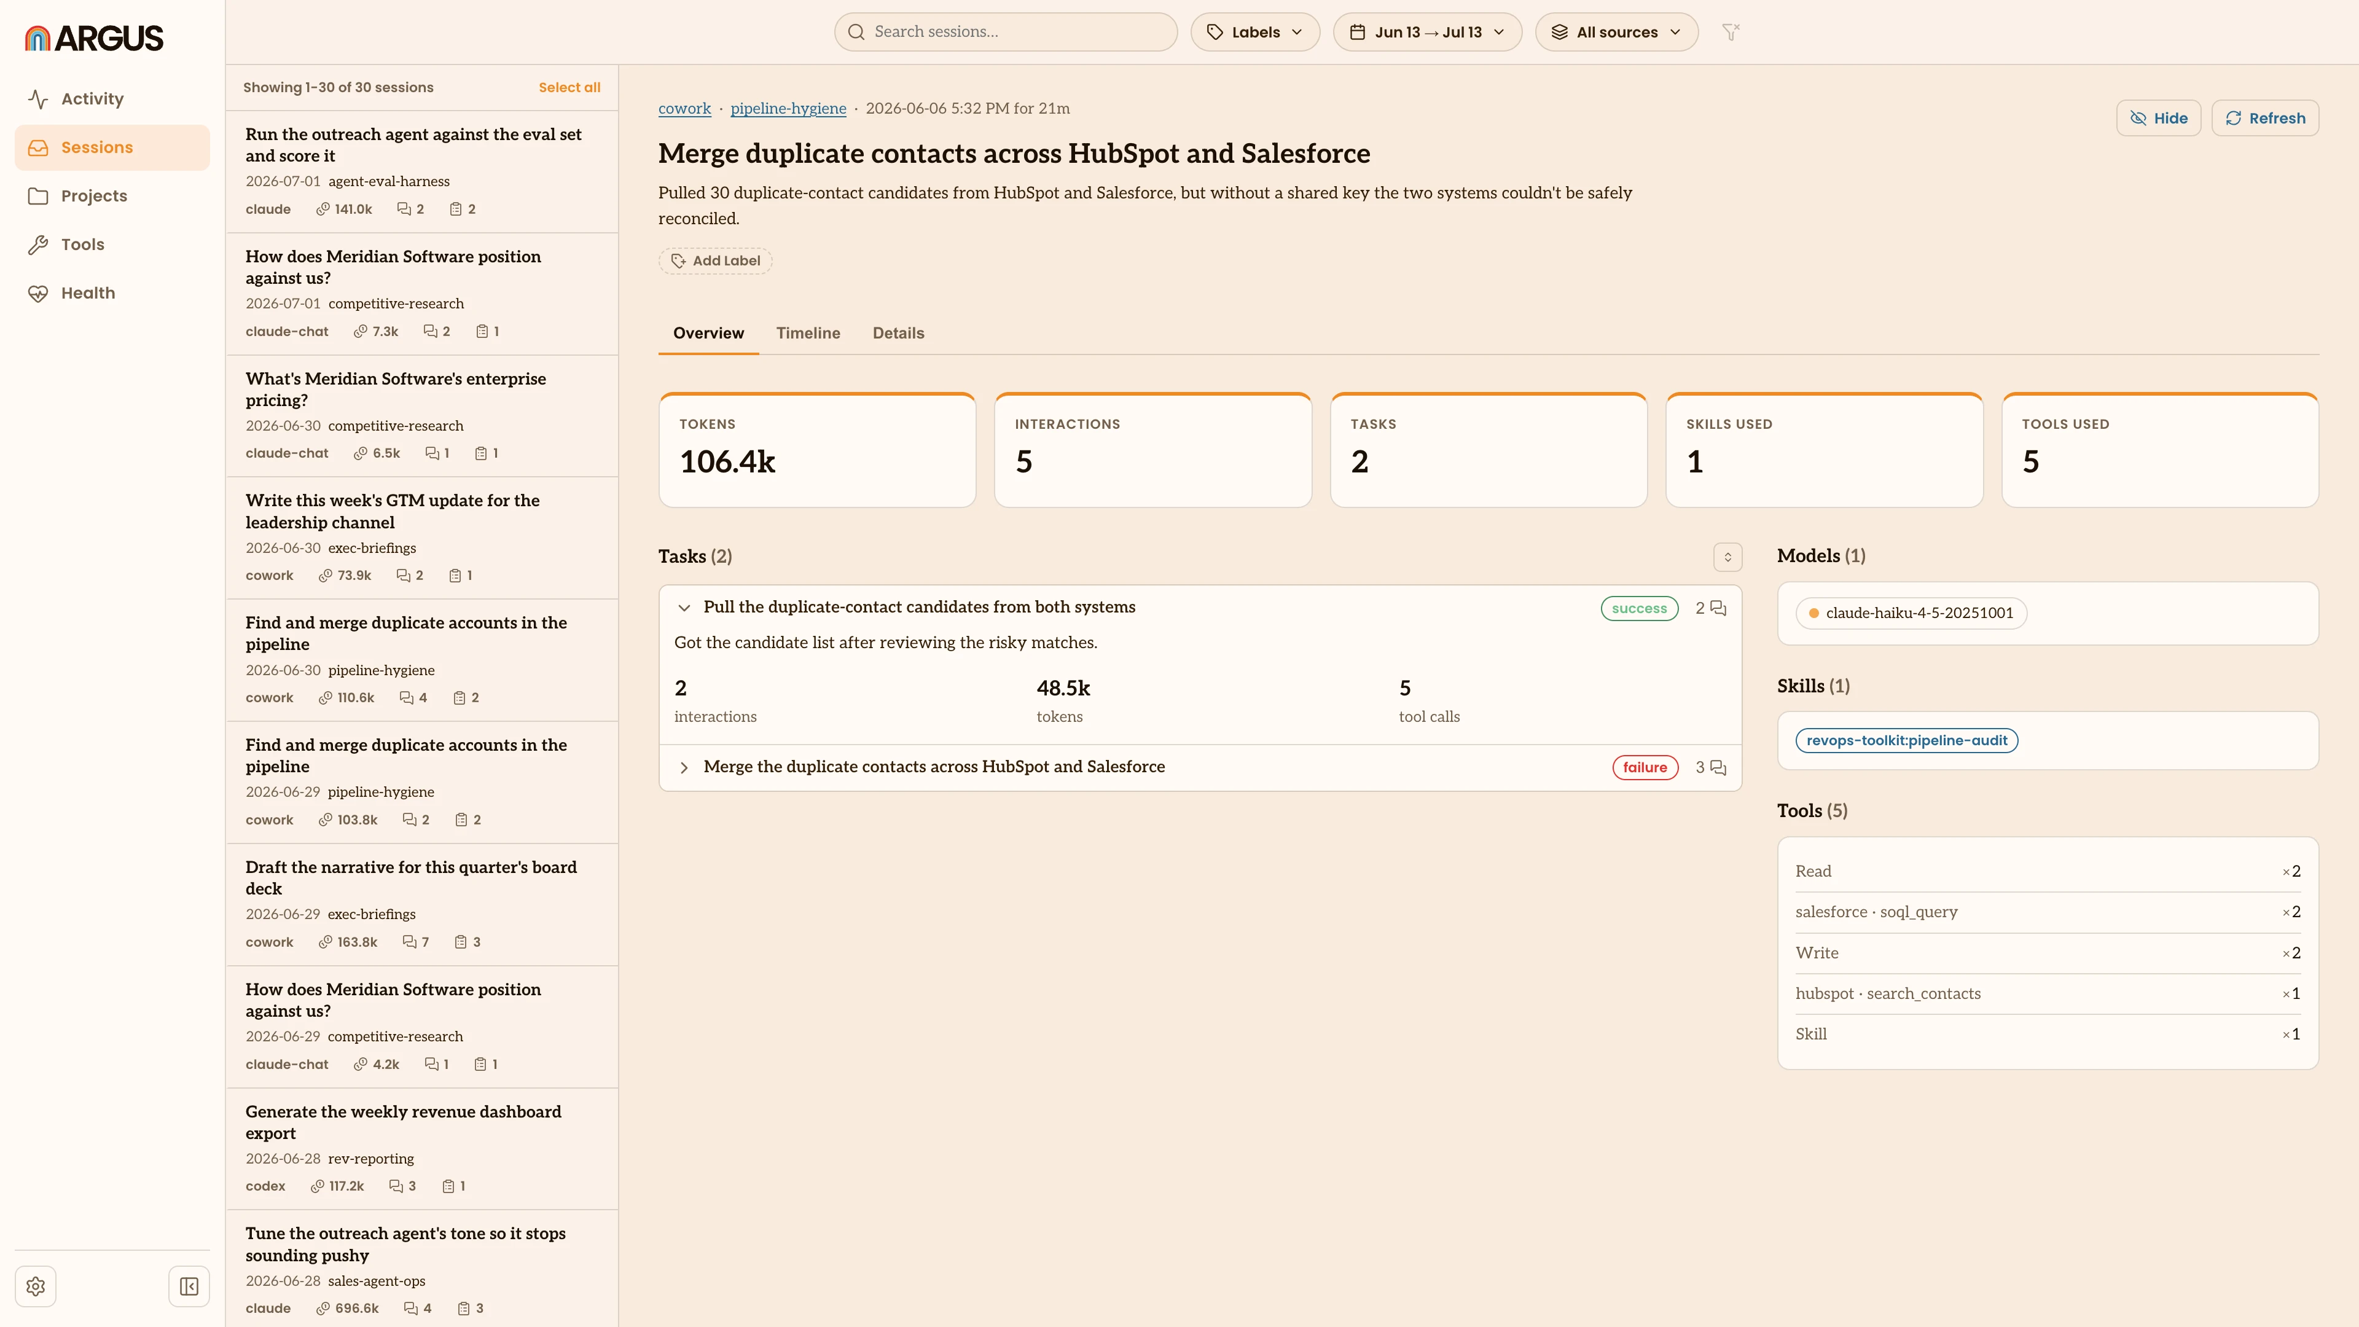Click Select all sessions
The image size is (2359, 1327).
click(x=569, y=88)
